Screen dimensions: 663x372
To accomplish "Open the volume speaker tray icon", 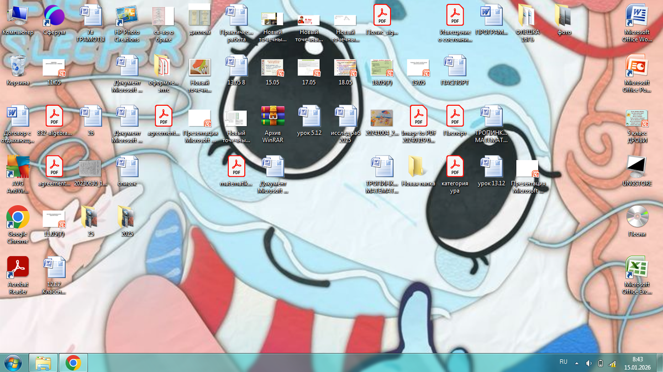I will pos(589,363).
